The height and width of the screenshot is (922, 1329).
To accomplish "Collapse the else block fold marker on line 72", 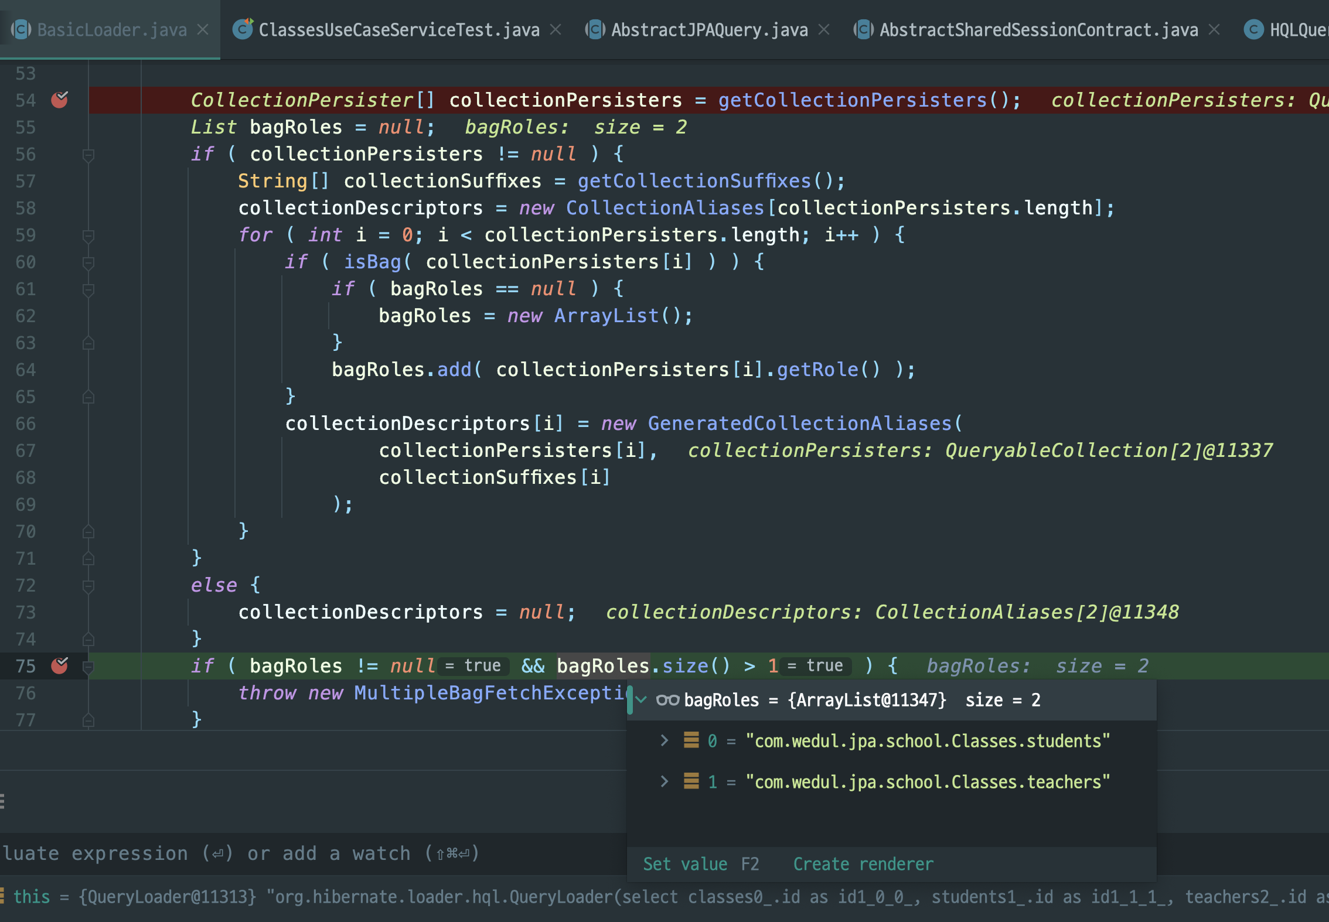I will (88, 586).
